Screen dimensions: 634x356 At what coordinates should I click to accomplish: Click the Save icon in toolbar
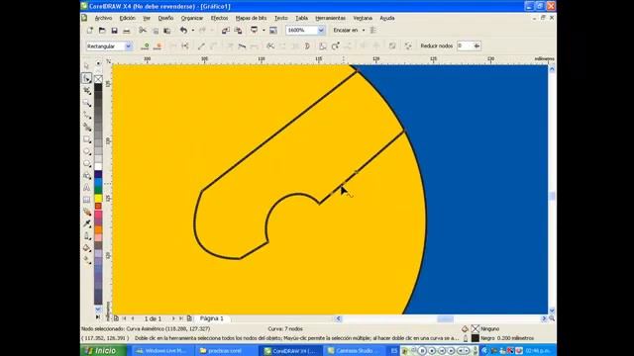coord(115,31)
